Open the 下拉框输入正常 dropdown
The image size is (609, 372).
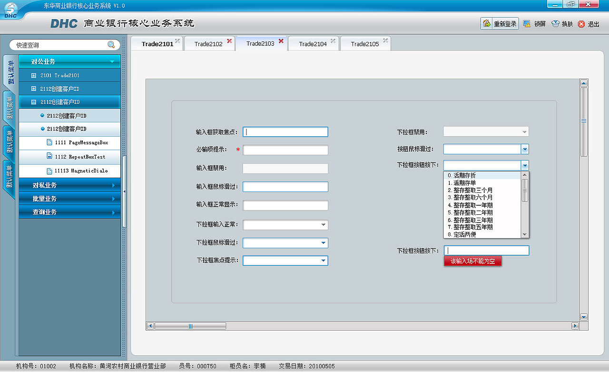coord(324,224)
